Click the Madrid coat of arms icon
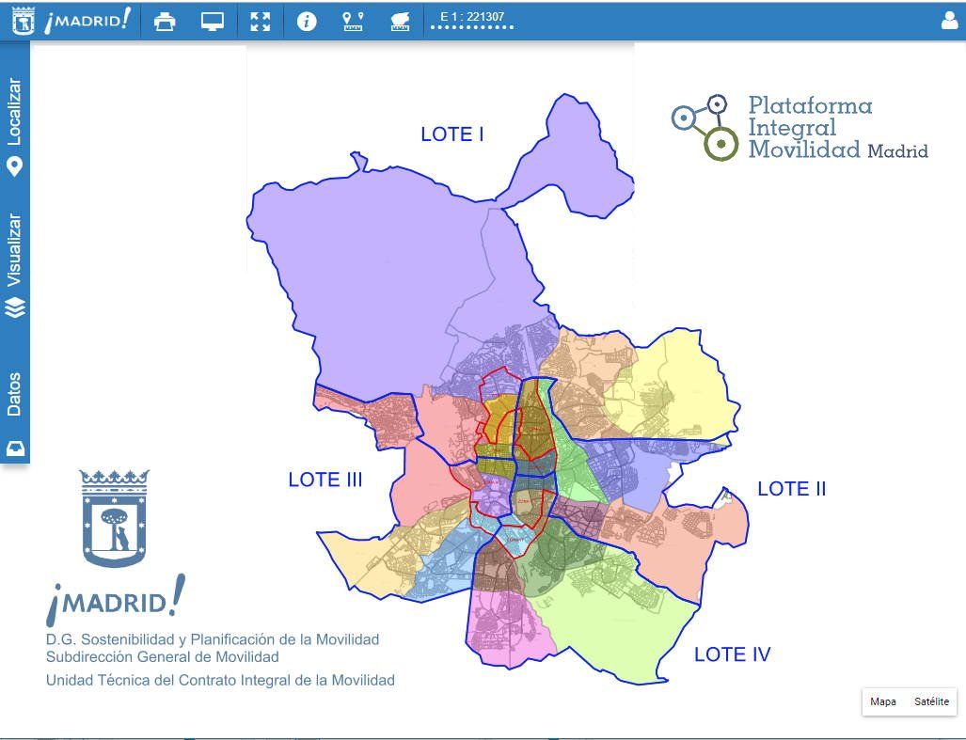The width and height of the screenshot is (966, 740). coord(23,22)
